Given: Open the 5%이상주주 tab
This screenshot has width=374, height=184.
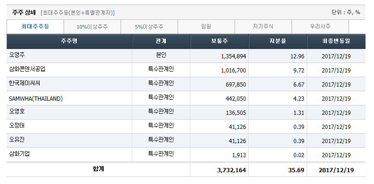Looking at the screenshot, I should tap(149, 27).
